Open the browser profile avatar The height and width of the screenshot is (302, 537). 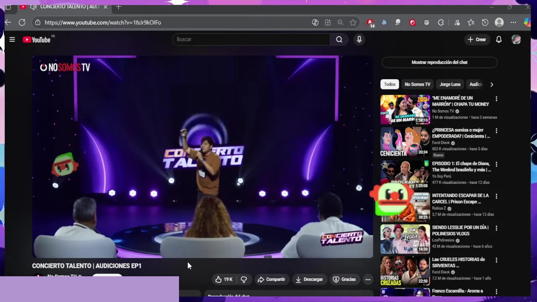(499, 23)
